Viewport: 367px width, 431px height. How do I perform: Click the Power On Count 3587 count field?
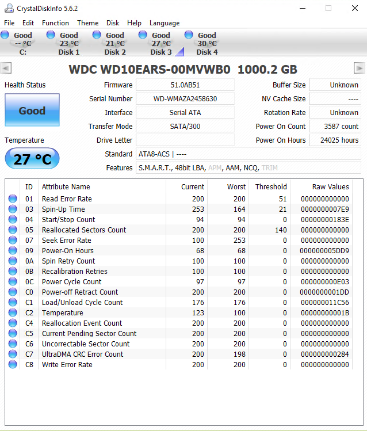(x=335, y=126)
